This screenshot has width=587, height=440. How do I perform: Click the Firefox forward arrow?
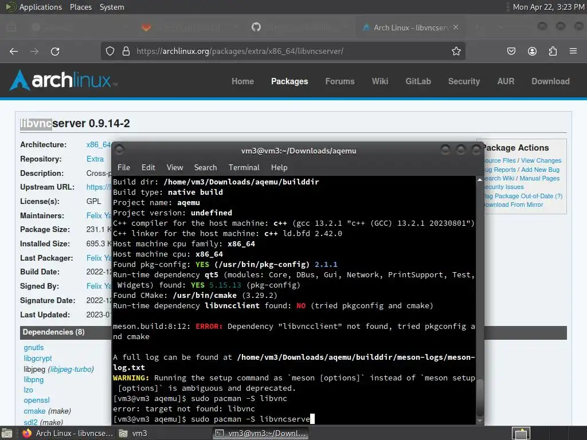[x=34, y=51]
